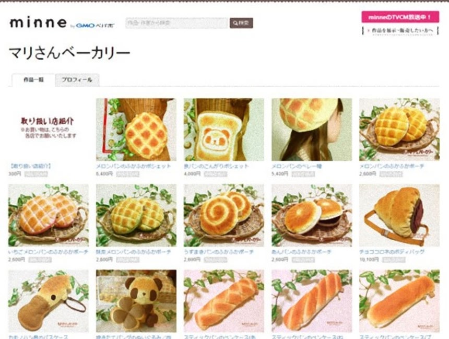The image size is (449, 339).
Task: Switch to the プロフィール tab
Action: click(x=77, y=80)
